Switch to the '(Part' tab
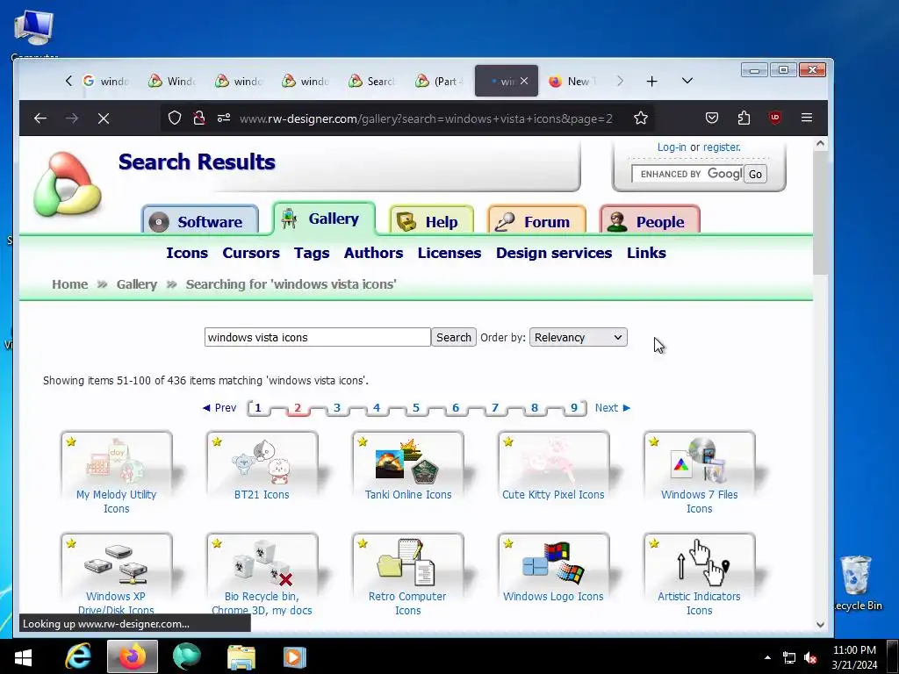 click(x=439, y=82)
